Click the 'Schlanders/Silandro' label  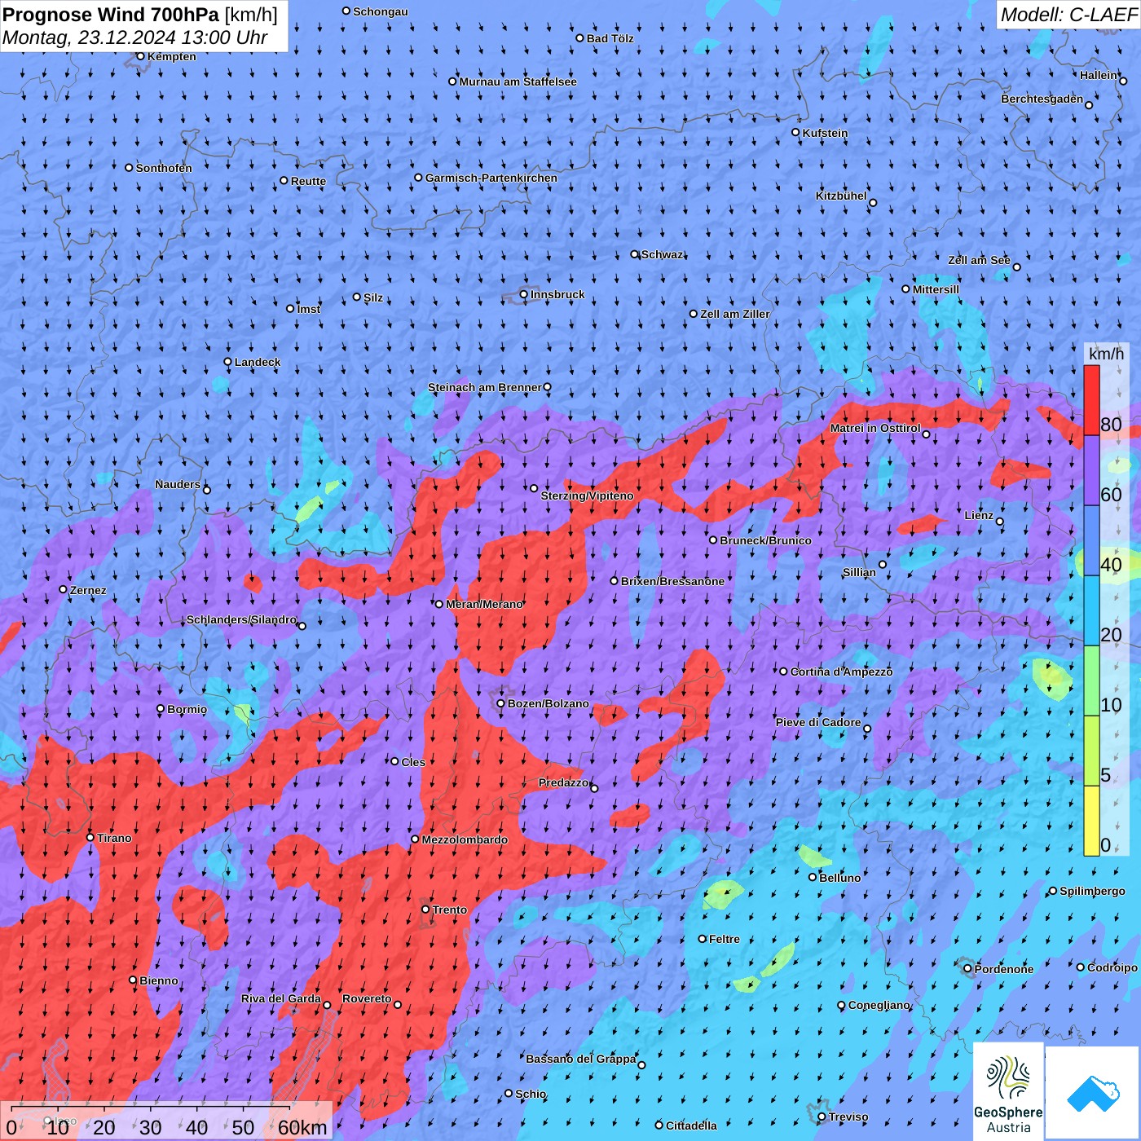click(242, 619)
